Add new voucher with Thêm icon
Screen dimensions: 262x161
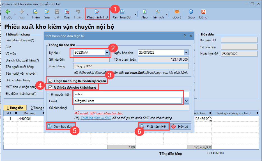pyautogui.click(x=35, y=12)
